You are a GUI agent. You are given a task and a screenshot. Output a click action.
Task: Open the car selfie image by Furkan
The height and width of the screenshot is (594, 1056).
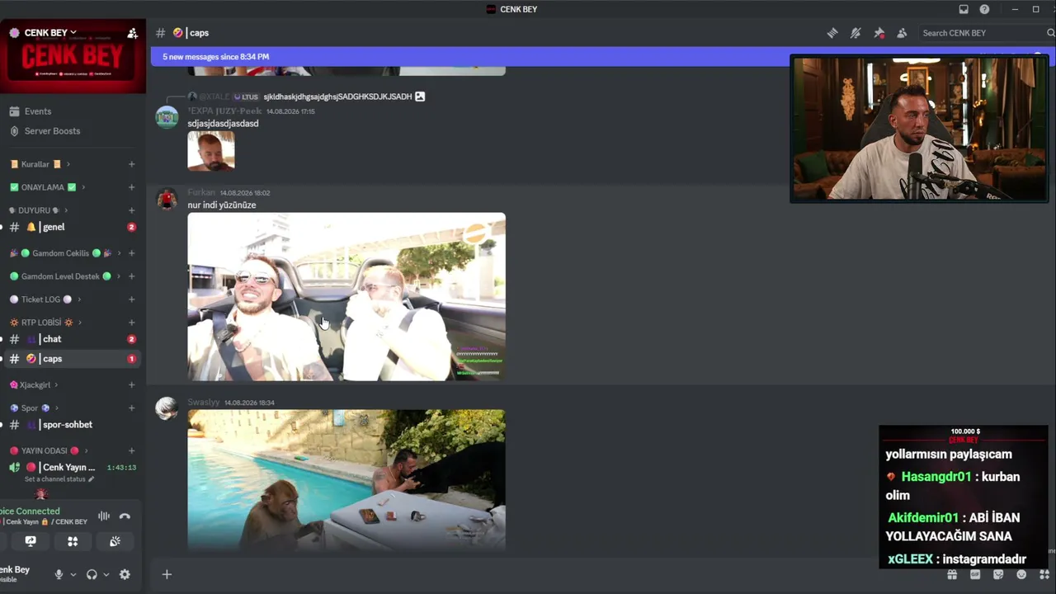346,297
